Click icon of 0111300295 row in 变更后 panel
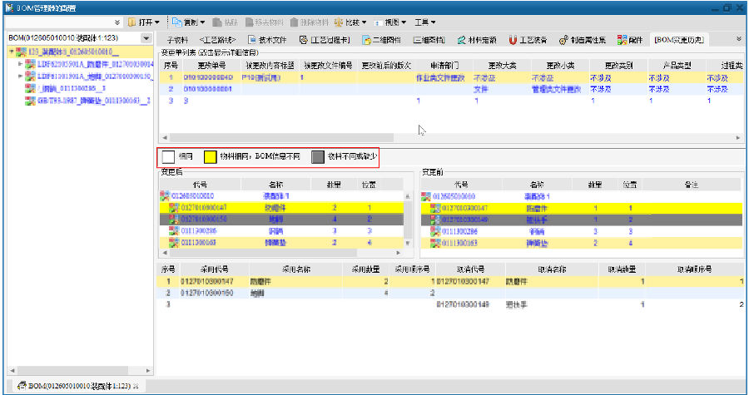The height and width of the screenshot is (395, 749). click(175, 231)
